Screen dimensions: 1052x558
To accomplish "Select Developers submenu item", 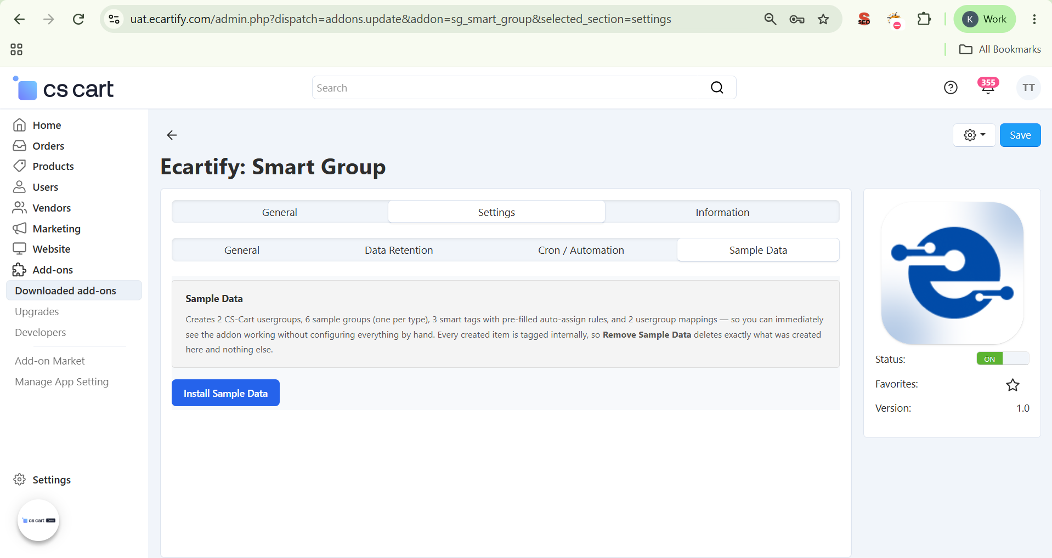I will pyautogui.click(x=40, y=332).
